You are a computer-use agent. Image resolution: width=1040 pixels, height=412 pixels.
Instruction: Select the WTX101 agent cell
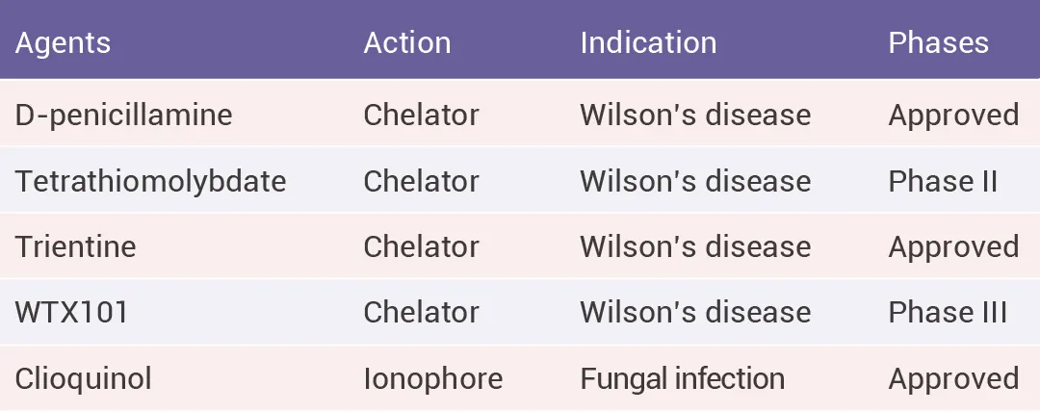[71, 313]
